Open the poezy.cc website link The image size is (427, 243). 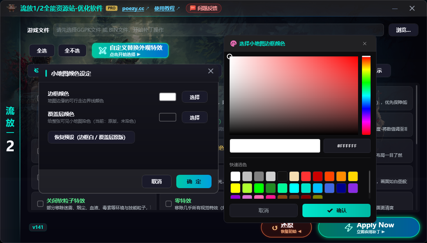point(133,9)
